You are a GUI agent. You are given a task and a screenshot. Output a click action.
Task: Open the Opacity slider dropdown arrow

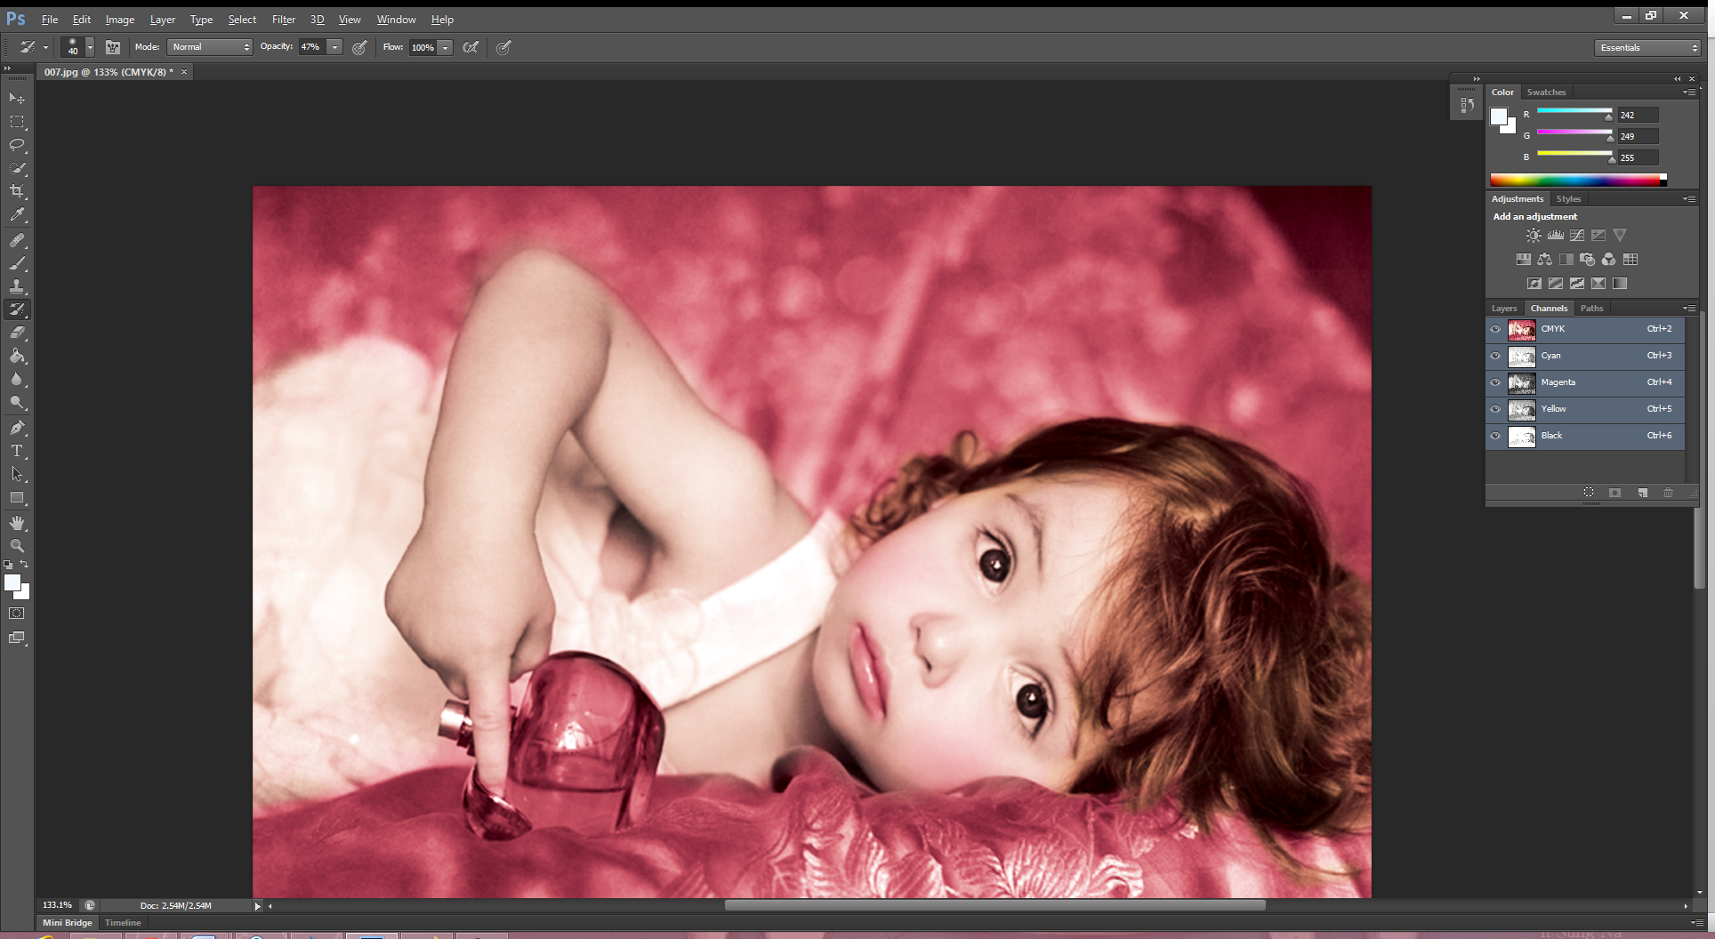pyautogui.click(x=334, y=47)
